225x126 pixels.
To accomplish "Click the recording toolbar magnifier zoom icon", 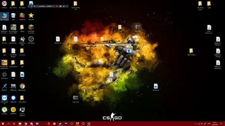I will pyautogui.click(x=34, y=6).
